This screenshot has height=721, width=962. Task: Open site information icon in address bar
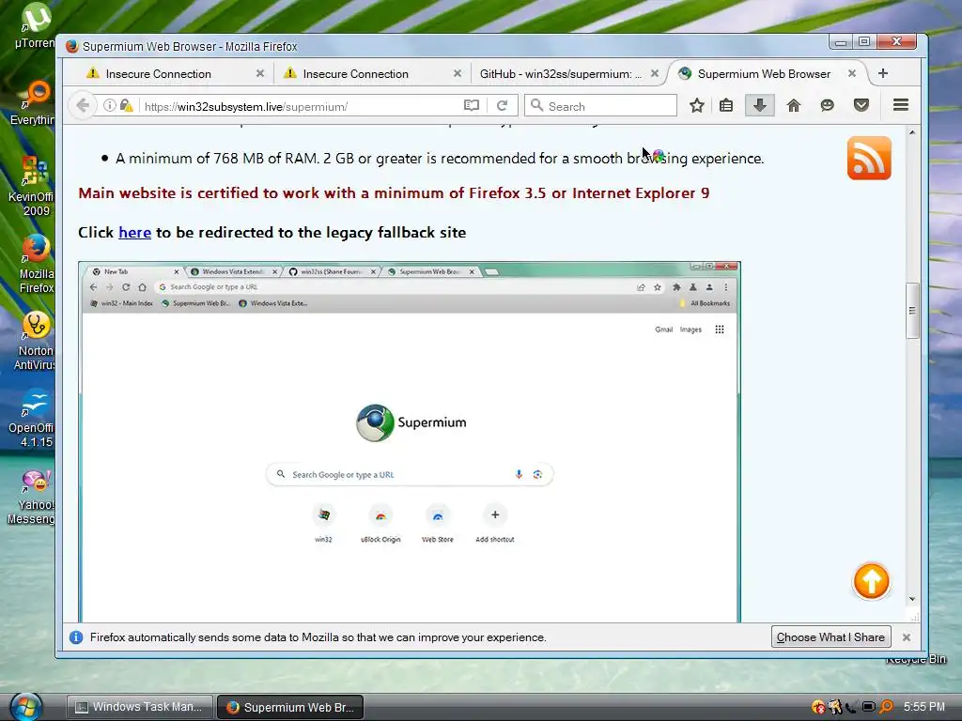pos(109,105)
